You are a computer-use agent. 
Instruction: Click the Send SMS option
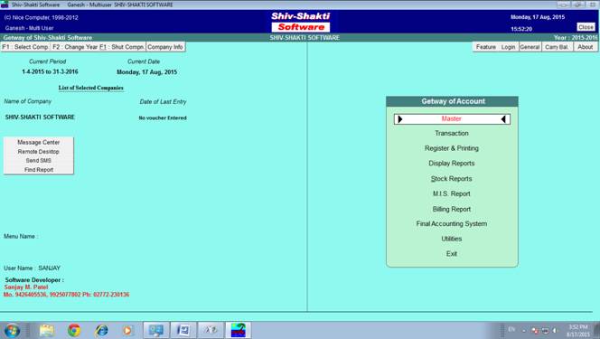(39, 161)
